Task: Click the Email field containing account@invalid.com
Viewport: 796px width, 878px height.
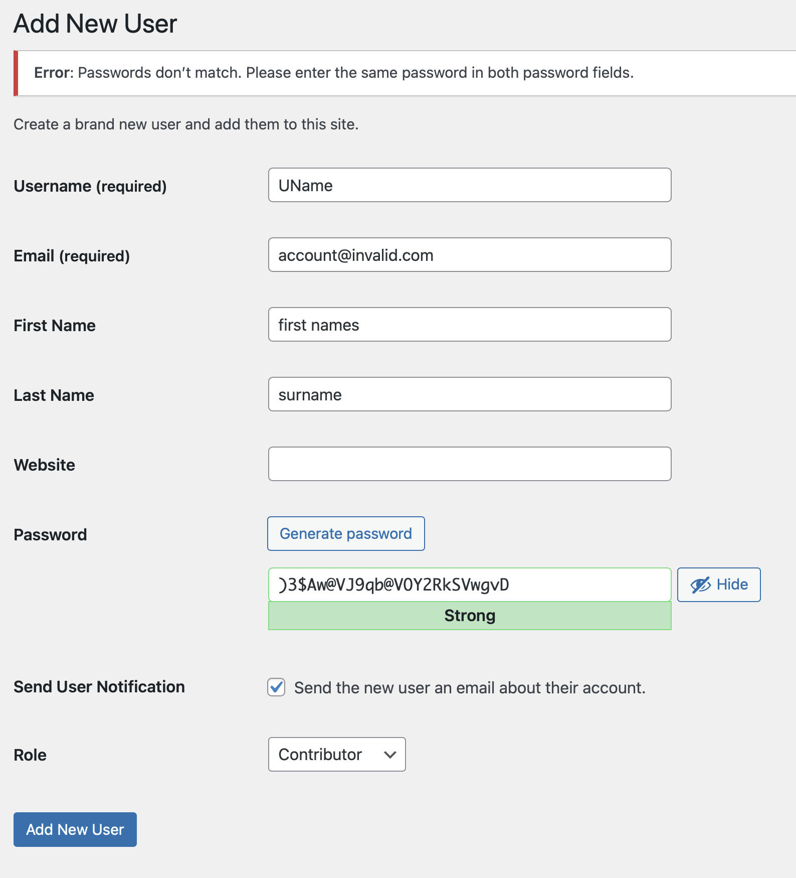Action: click(x=470, y=255)
